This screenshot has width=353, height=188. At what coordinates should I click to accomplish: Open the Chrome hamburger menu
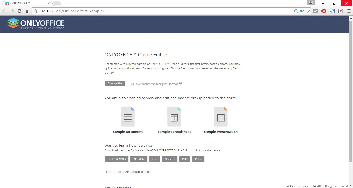[x=349, y=11]
